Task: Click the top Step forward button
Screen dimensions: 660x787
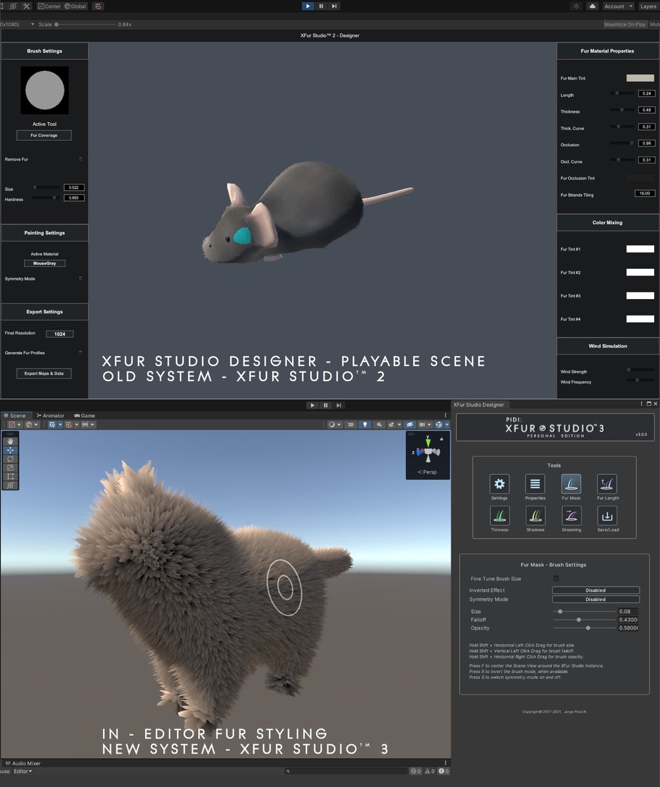Action: click(x=334, y=6)
